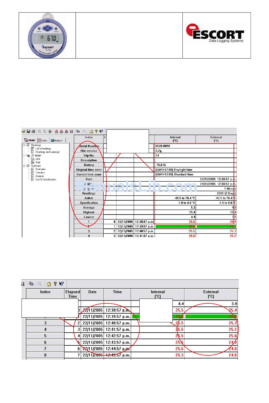This screenshot has width=269, height=403.
Task: Click the Copy icon in lower screenshot toolbar
Action: 31,284
